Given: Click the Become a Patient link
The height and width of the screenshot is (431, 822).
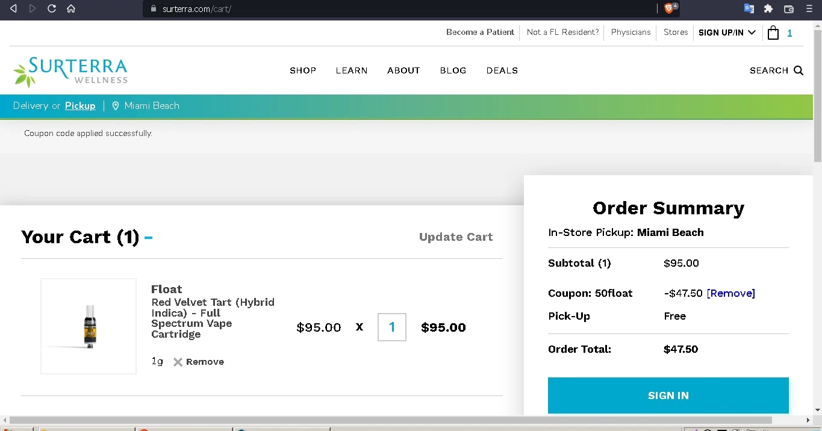Looking at the screenshot, I should (x=480, y=32).
